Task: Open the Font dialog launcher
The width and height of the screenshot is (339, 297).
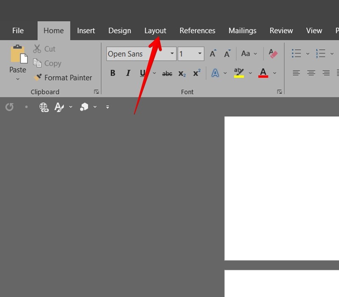Action: tap(280, 92)
